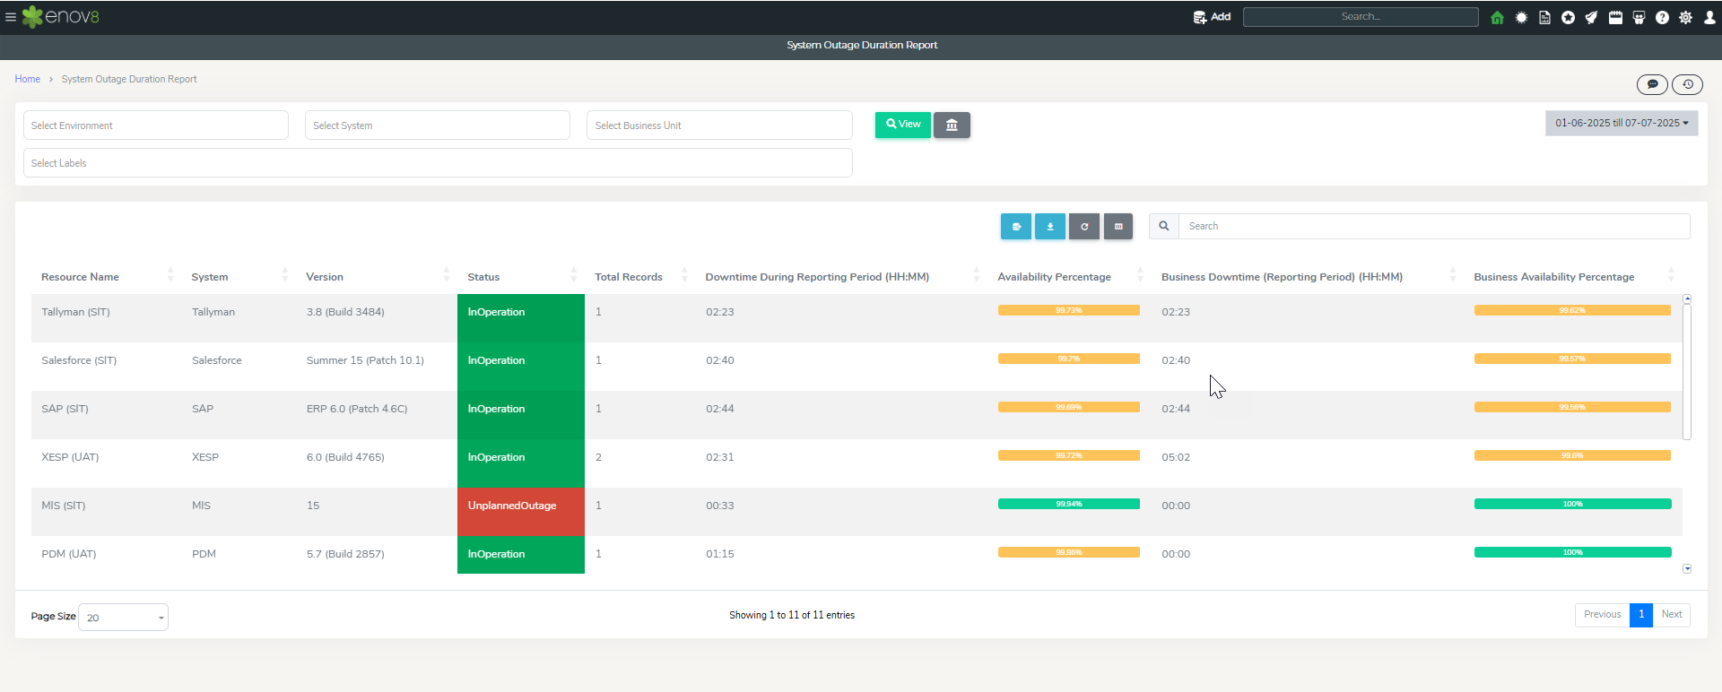Focus the top navigation Search box
Image resolution: width=1722 pixels, height=692 pixels.
pos(1361,17)
